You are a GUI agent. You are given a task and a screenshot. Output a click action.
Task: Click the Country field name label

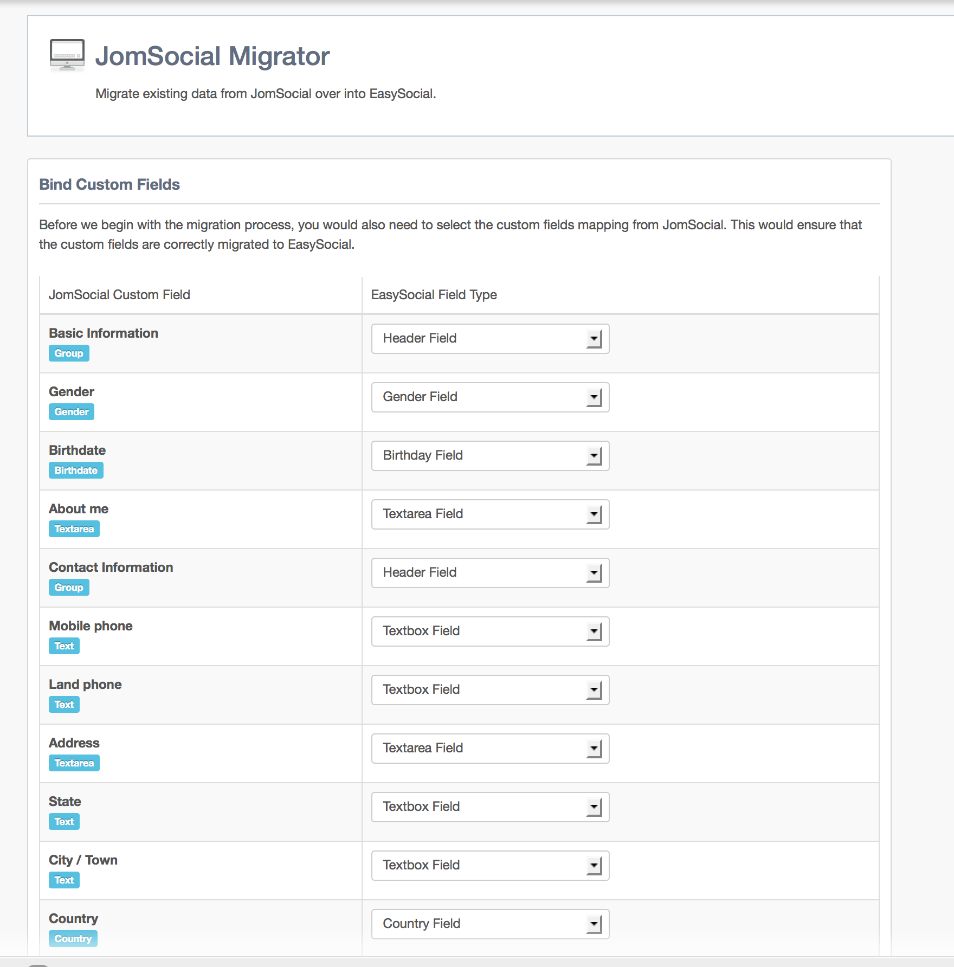pyautogui.click(x=74, y=919)
